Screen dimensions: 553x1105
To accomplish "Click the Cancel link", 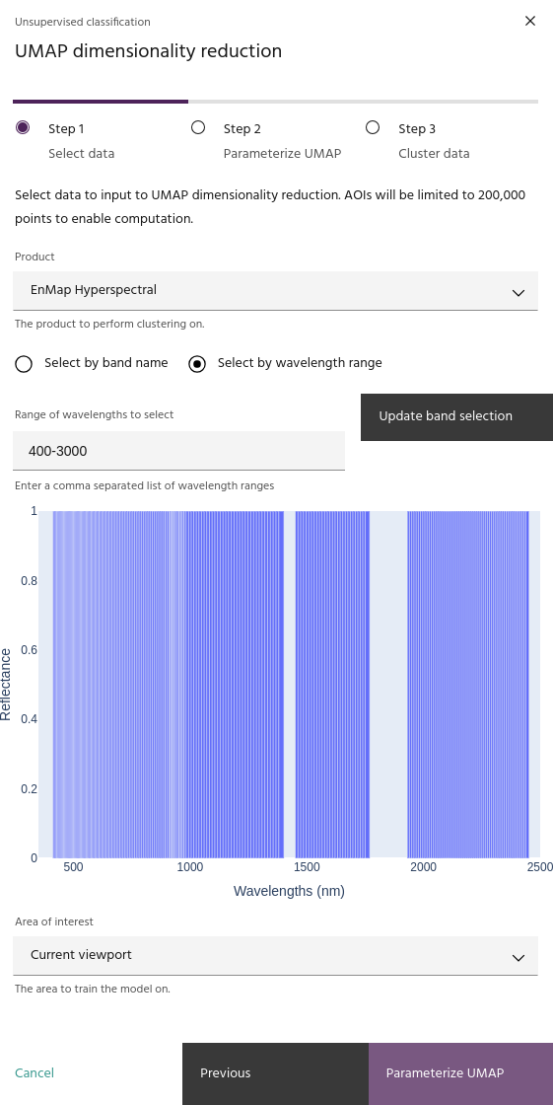I will point(35,1072).
